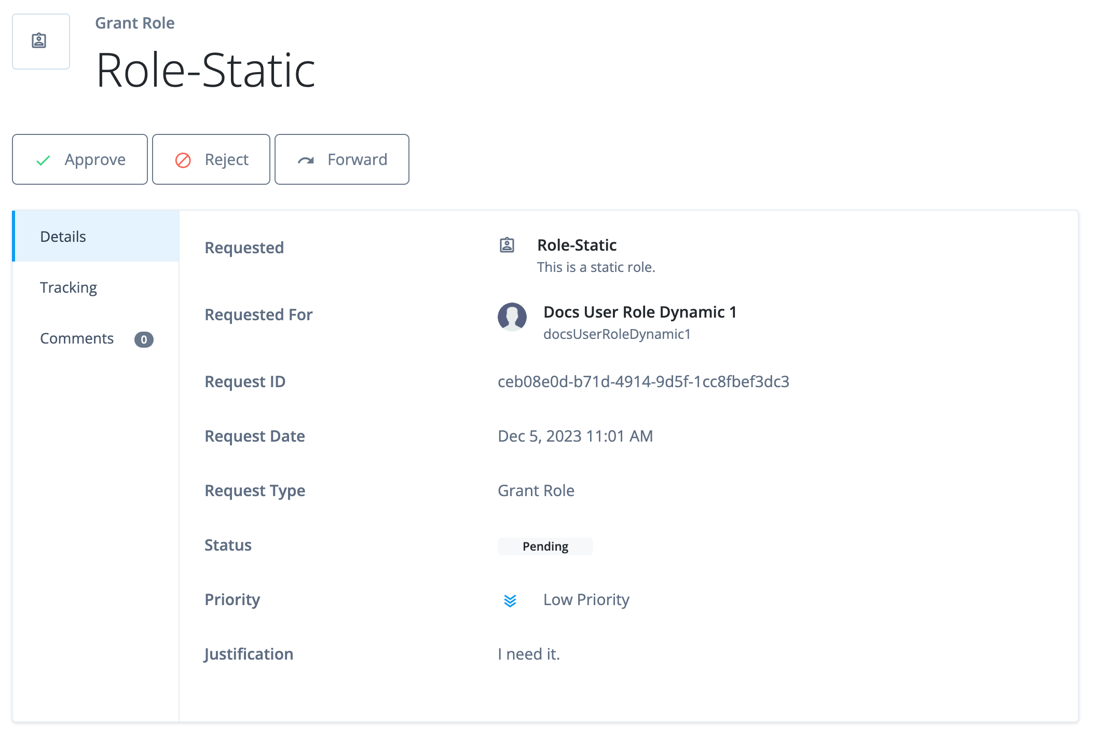Click the Role-Static badge icon beside Requested
The width and height of the screenshot is (1095, 739).
coord(507,245)
